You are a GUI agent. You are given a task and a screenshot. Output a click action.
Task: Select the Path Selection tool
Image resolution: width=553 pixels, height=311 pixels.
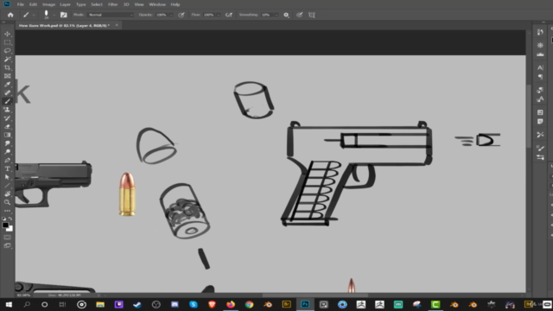click(7, 177)
